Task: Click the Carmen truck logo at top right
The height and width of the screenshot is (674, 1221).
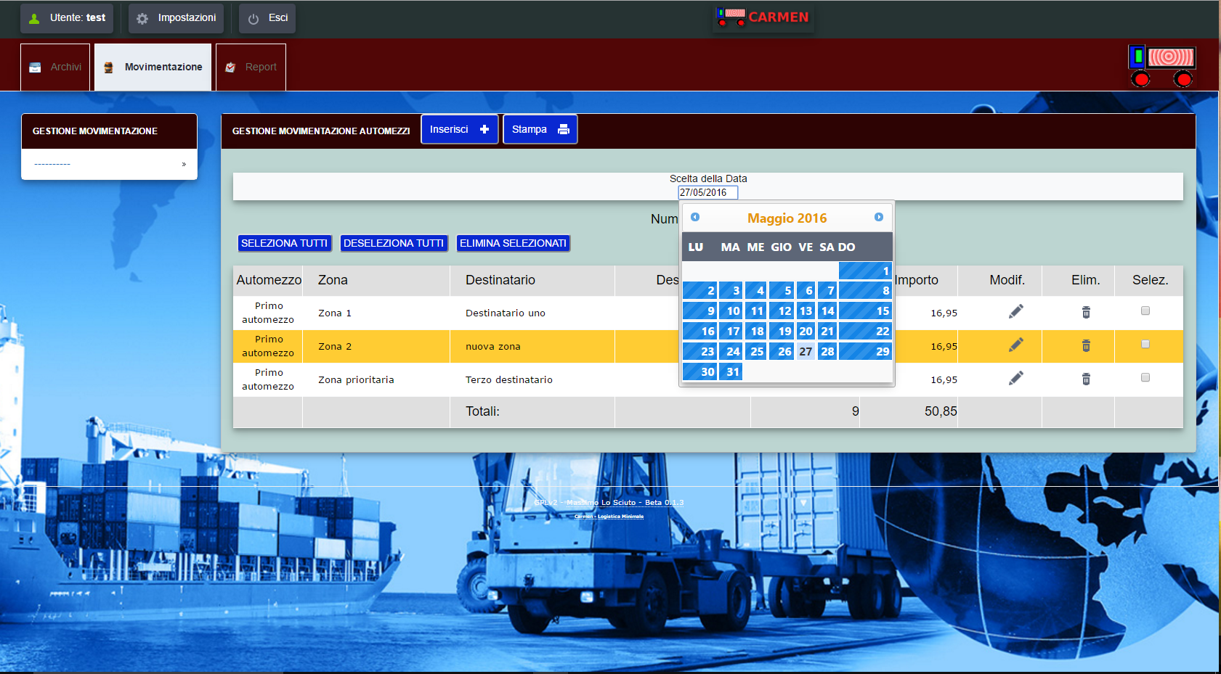Action: tap(1161, 66)
